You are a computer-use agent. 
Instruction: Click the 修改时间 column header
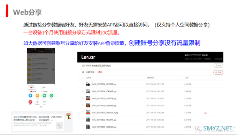click(x=151, y=78)
